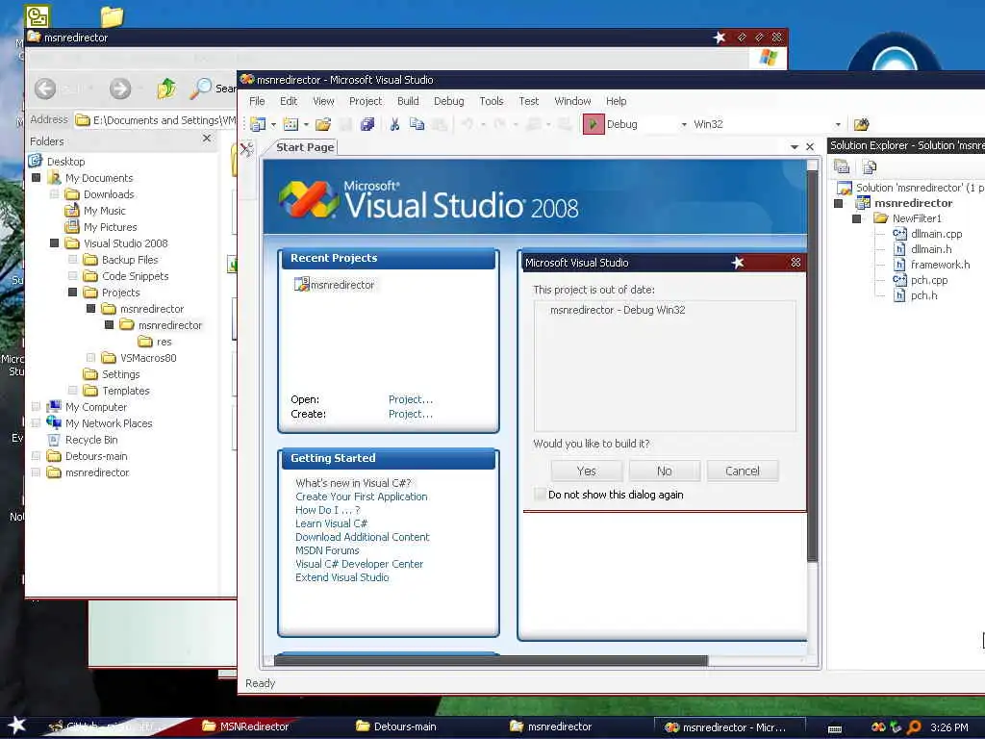Open the Debug menu
This screenshot has width=985, height=739.
448,101
